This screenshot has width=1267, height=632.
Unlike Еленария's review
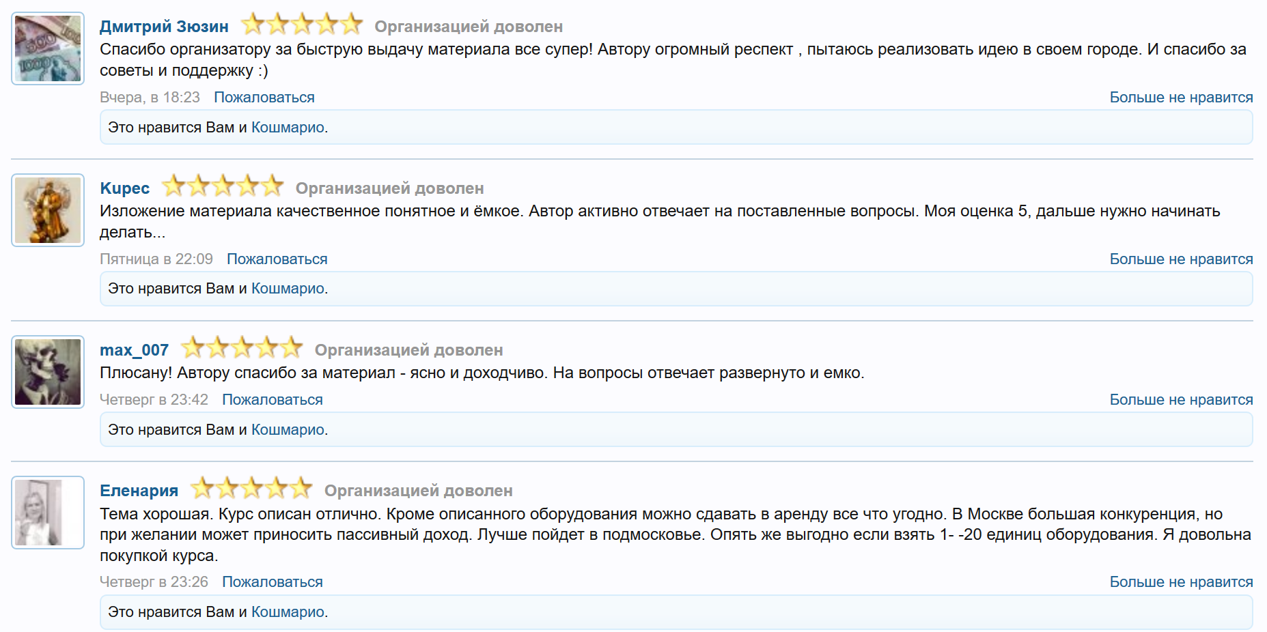coord(1181,582)
